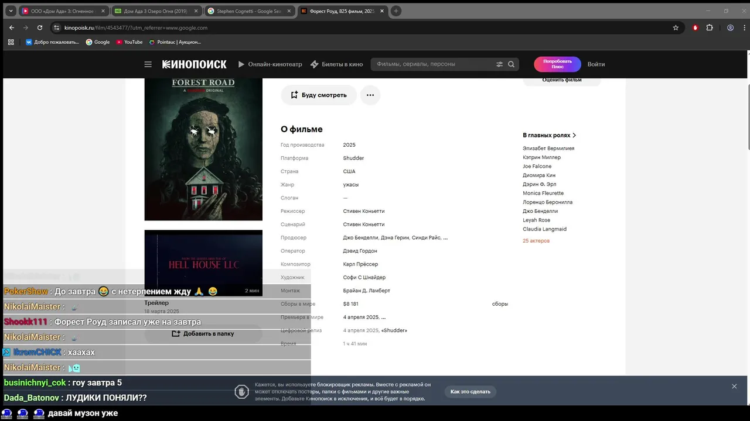Open the 25 актеров link
This screenshot has width=750, height=421.
[536, 241]
